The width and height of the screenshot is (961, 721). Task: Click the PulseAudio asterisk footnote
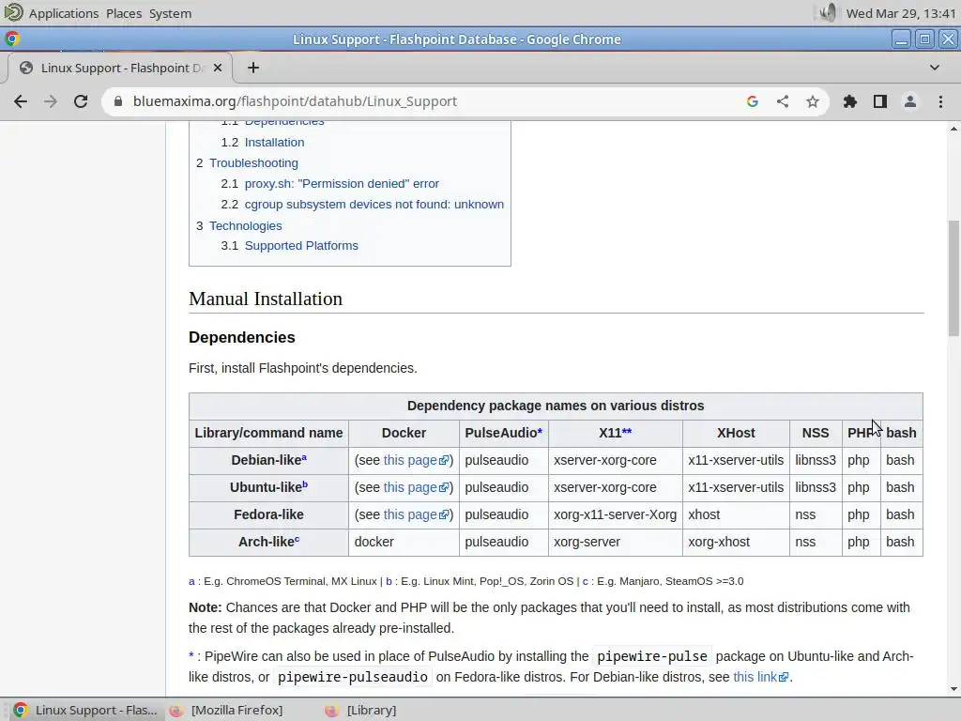coord(540,431)
